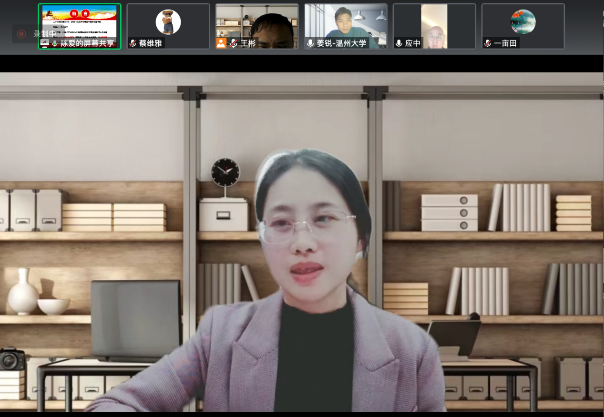Viewport: 604px width, 417px height.
Task: Click the main speaker video area
Action: click(x=302, y=248)
